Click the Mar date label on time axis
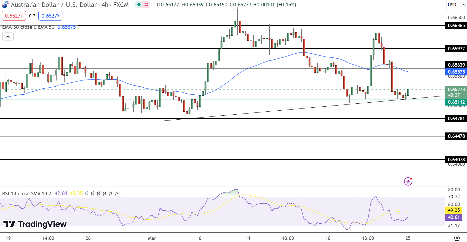Image resolution: width=467 pixels, height=242 pixels. click(x=152, y=238)
